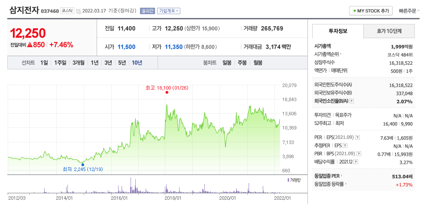Viewport: 429px width, 204px height.
Task: Select the 5년 line chart period
Action: [122, 63]
